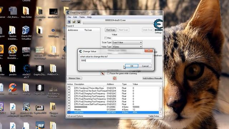Viewport: 229px width, 129px height.
Task: Cancel the Change Value dialog
Action: tap(145, 66)
